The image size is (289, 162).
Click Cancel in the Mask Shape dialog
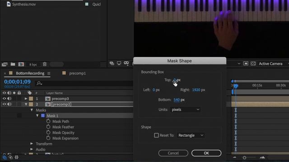[x=173, y=153]
